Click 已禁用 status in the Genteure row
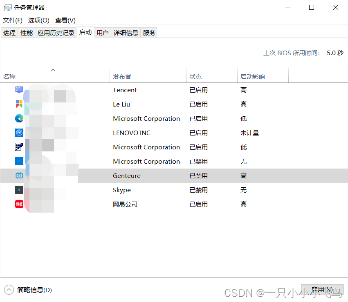This screenshot has width=348, height=302. [198, 176]
